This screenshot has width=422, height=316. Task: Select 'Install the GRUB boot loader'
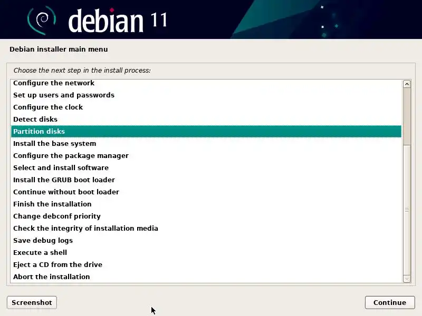pos(206,180)
